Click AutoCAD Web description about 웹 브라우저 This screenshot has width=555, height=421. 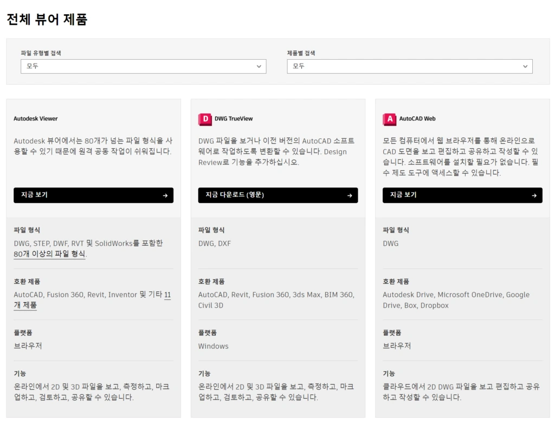point(461,157)
